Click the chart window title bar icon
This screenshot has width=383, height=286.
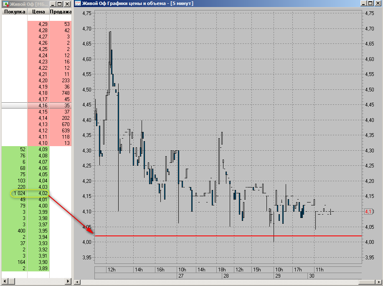[78, 4]
